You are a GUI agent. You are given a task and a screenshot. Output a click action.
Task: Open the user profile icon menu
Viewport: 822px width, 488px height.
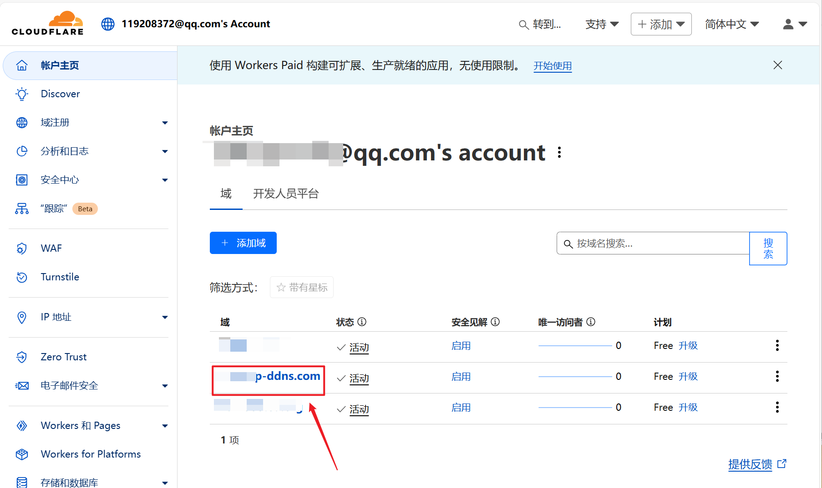coord(795,24)
